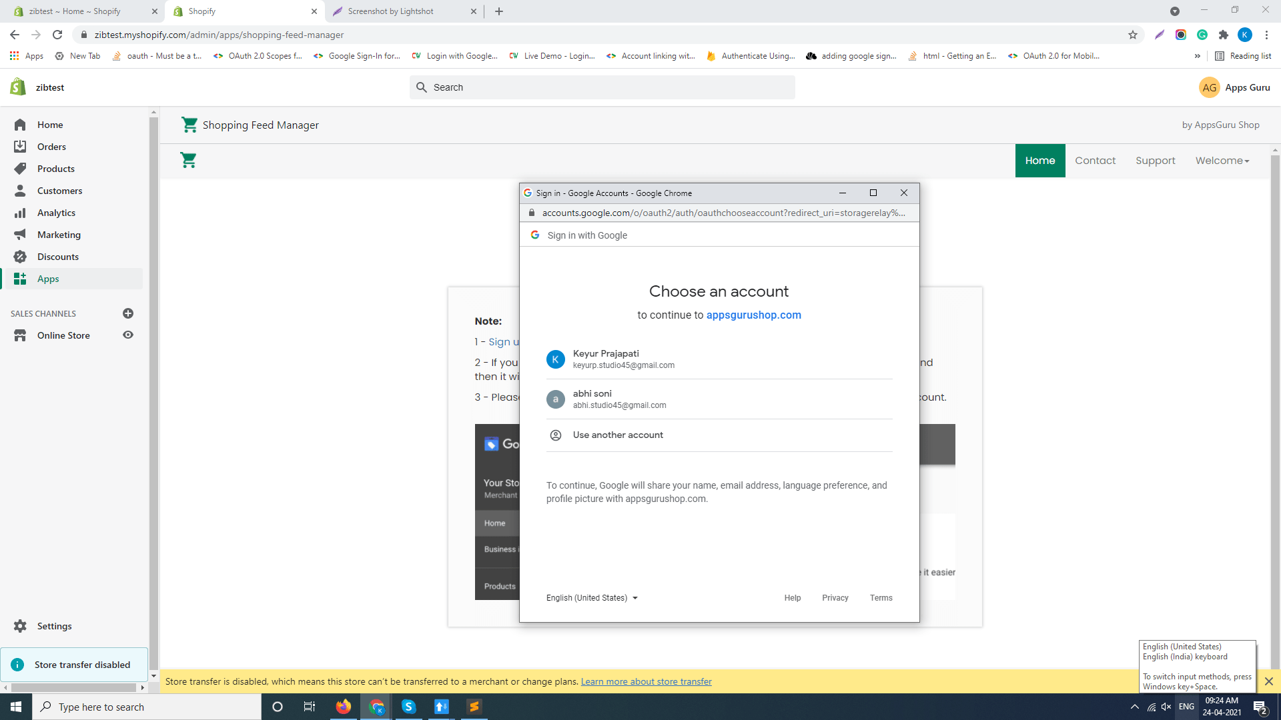Open Discounts badge icon
1281x720 pixels.
point(20,257)
